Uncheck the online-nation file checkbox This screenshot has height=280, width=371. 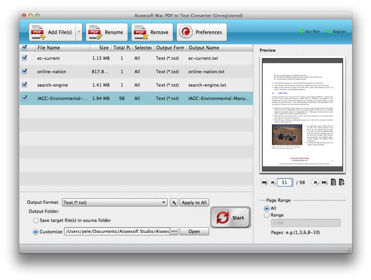point(24,71)
